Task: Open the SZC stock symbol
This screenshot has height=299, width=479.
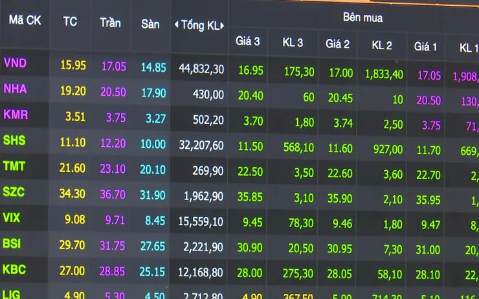Action: point(14,192)
